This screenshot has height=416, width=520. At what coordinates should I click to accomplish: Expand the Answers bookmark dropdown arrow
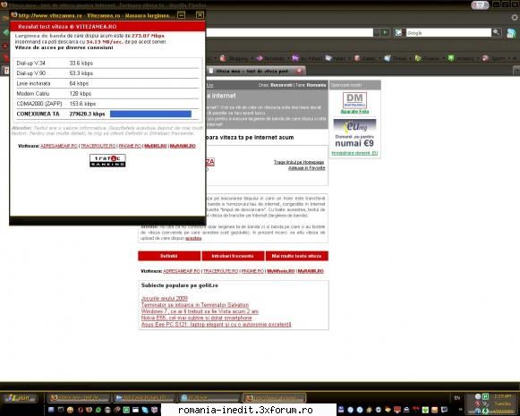pyautogui.click(x=478, y=59)
